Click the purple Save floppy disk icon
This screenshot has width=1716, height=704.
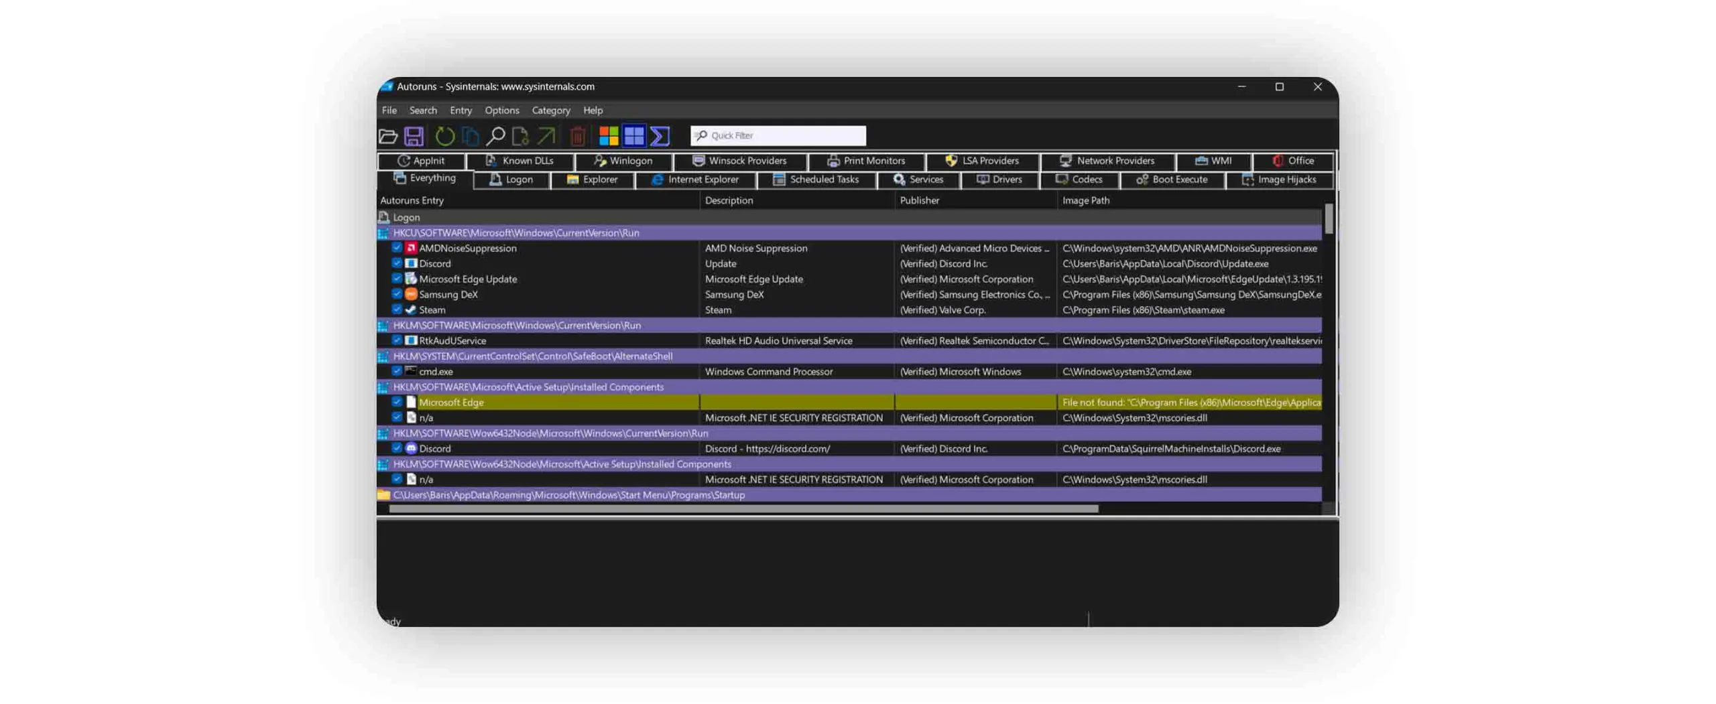(x=414, y=136)
